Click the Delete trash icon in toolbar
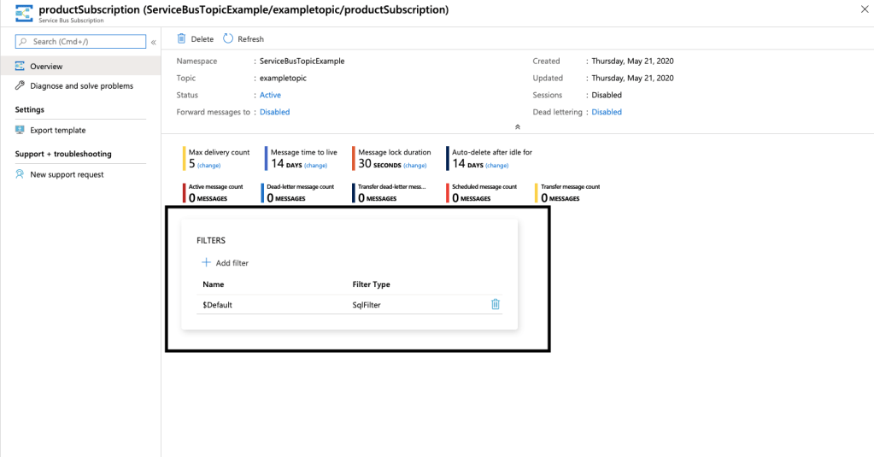 click(x=181, y=38)
